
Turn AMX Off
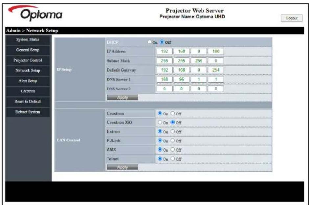[173, 149]
